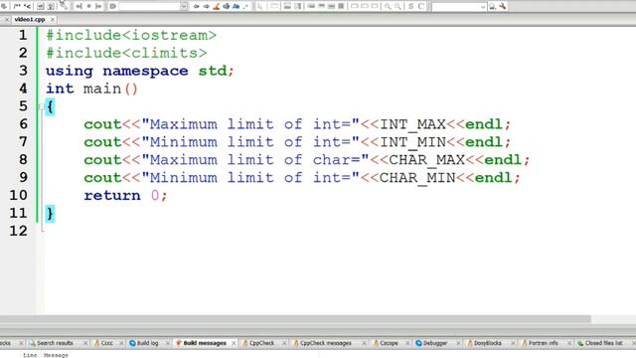Switch to the Fortran info tab
The height and width of the screenshot is (358, 636).
point(544,343)
